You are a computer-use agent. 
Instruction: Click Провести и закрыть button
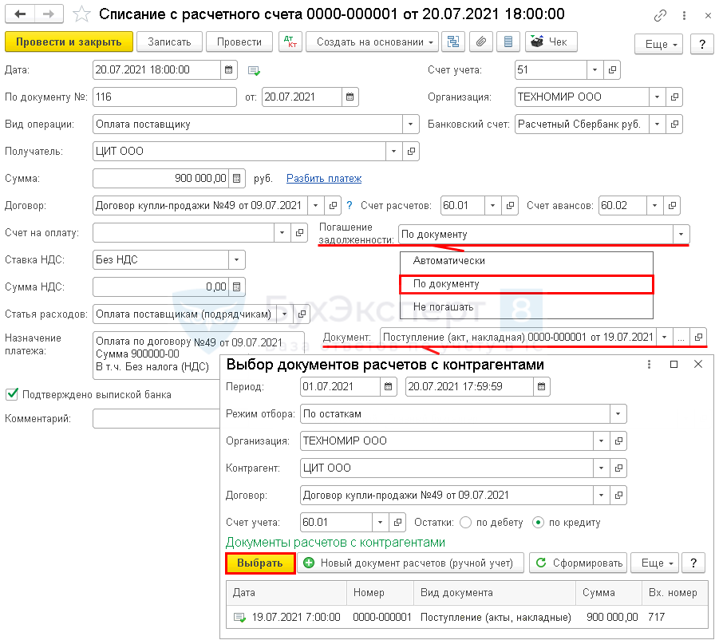(x=67, y=42)
